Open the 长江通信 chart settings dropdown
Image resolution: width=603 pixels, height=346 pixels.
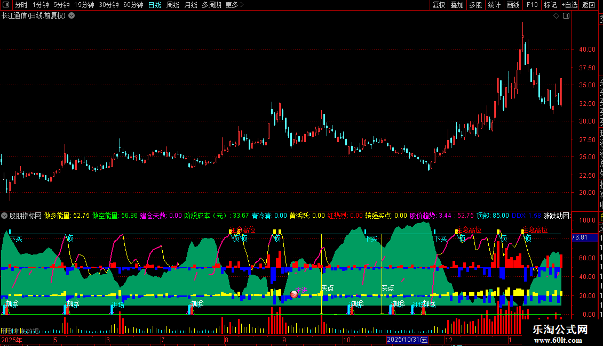coord(72,16)
